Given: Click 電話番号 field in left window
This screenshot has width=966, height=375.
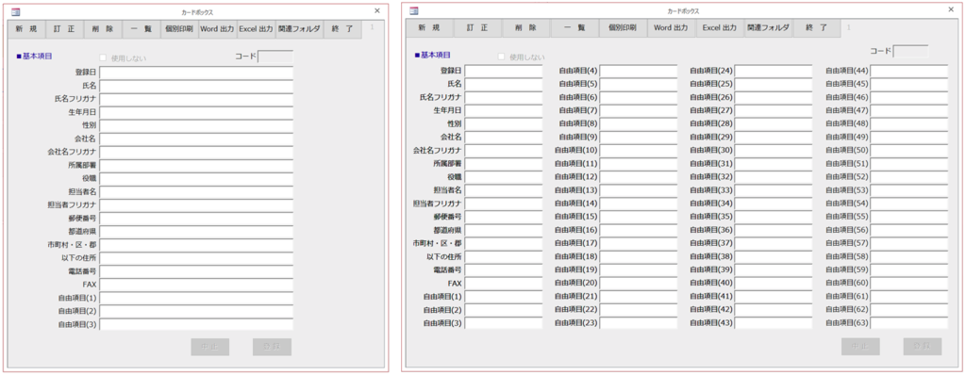Looking at the screenshot, I should [196, 271].
